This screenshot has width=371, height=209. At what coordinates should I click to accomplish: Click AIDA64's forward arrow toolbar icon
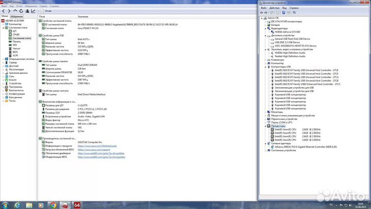9,11
